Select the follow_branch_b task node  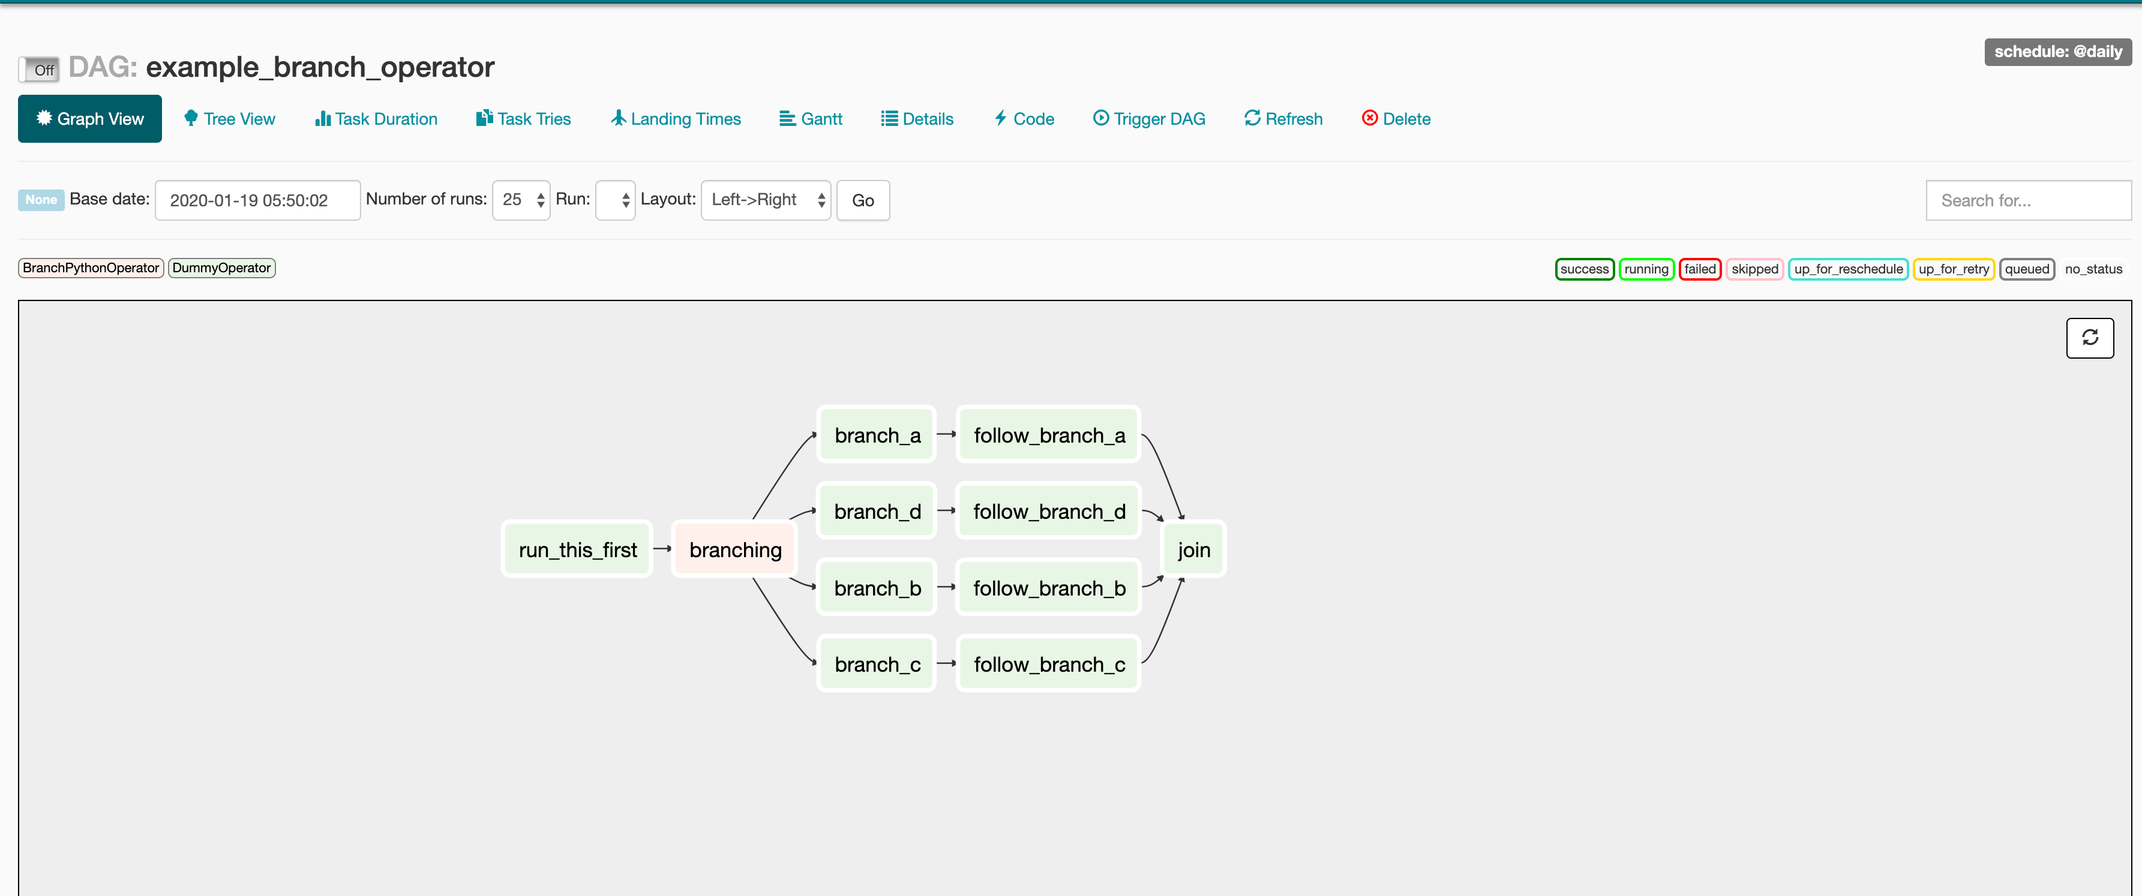pos(1049,588)
